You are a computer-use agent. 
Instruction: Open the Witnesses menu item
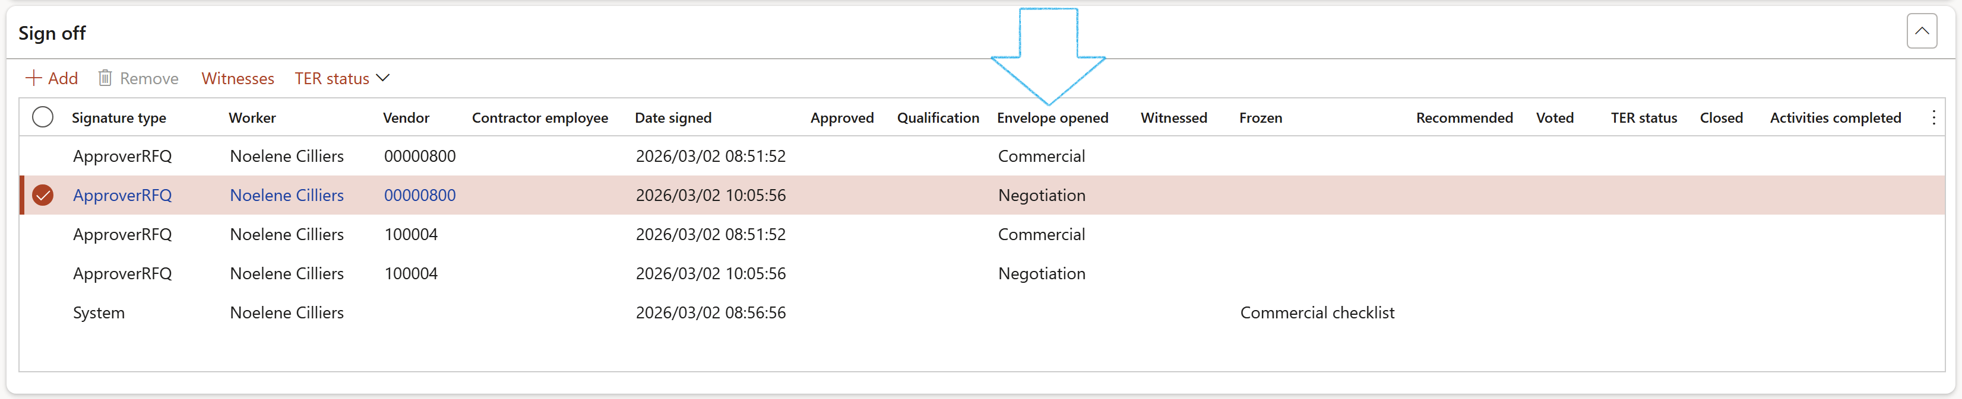click(238, 78)
